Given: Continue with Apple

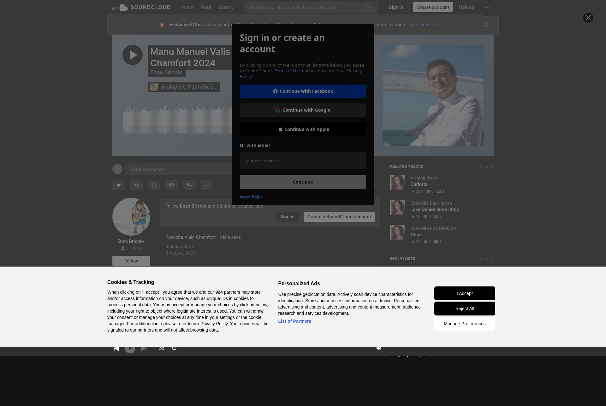Looking at the screenshot, I should pos(303,129).
